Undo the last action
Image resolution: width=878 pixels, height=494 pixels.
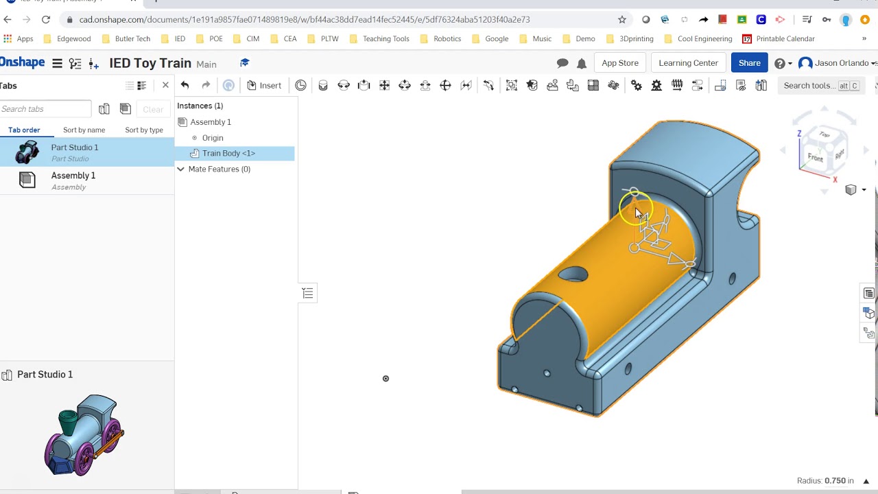point(185,85)
